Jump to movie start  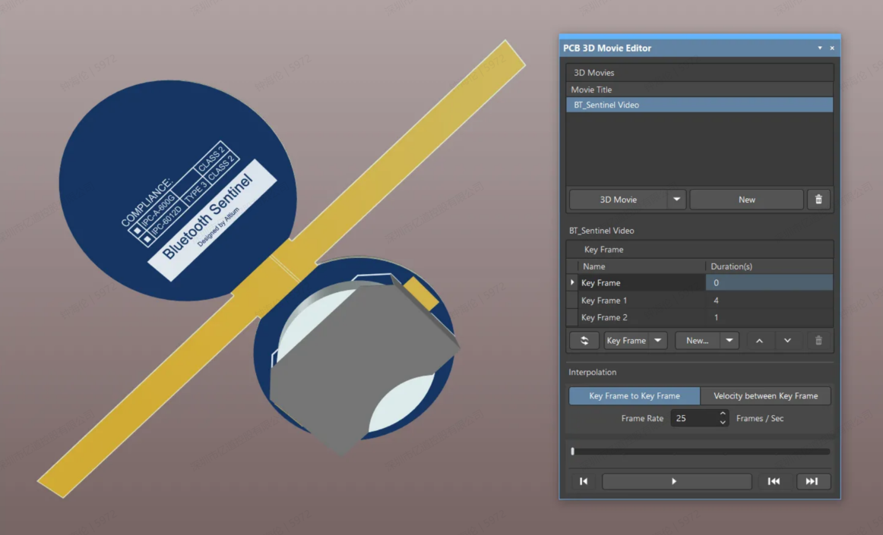point(584,481)
